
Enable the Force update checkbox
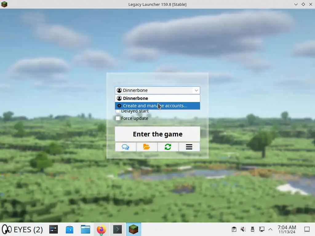point(118,118)
